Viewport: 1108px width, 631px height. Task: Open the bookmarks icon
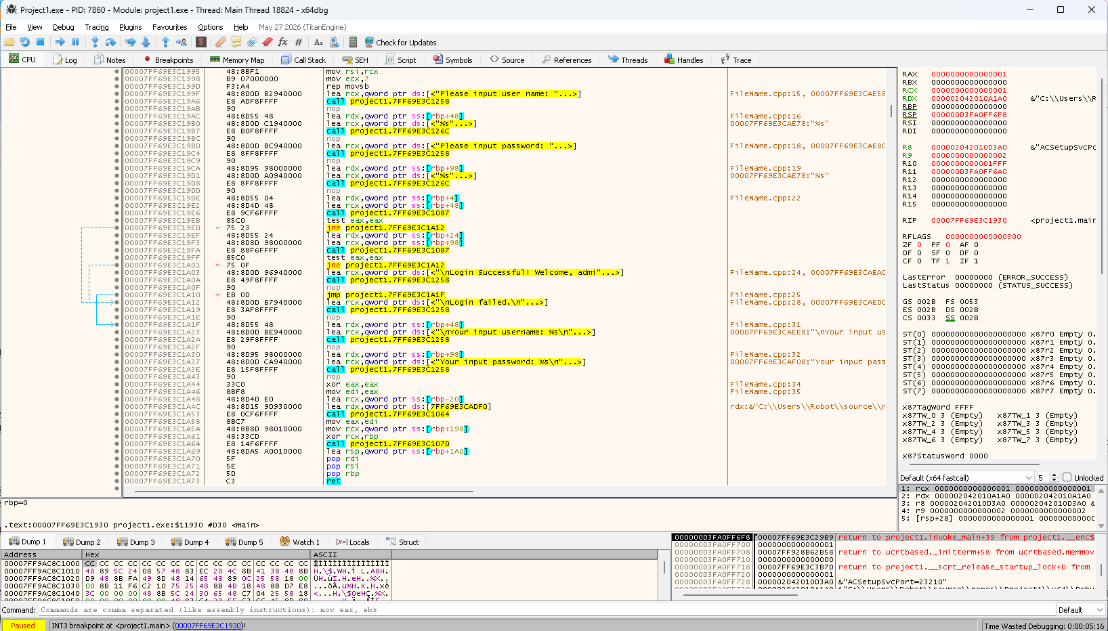[267, 42]
